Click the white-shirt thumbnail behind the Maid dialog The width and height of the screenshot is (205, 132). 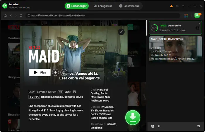tap(134, 94)
